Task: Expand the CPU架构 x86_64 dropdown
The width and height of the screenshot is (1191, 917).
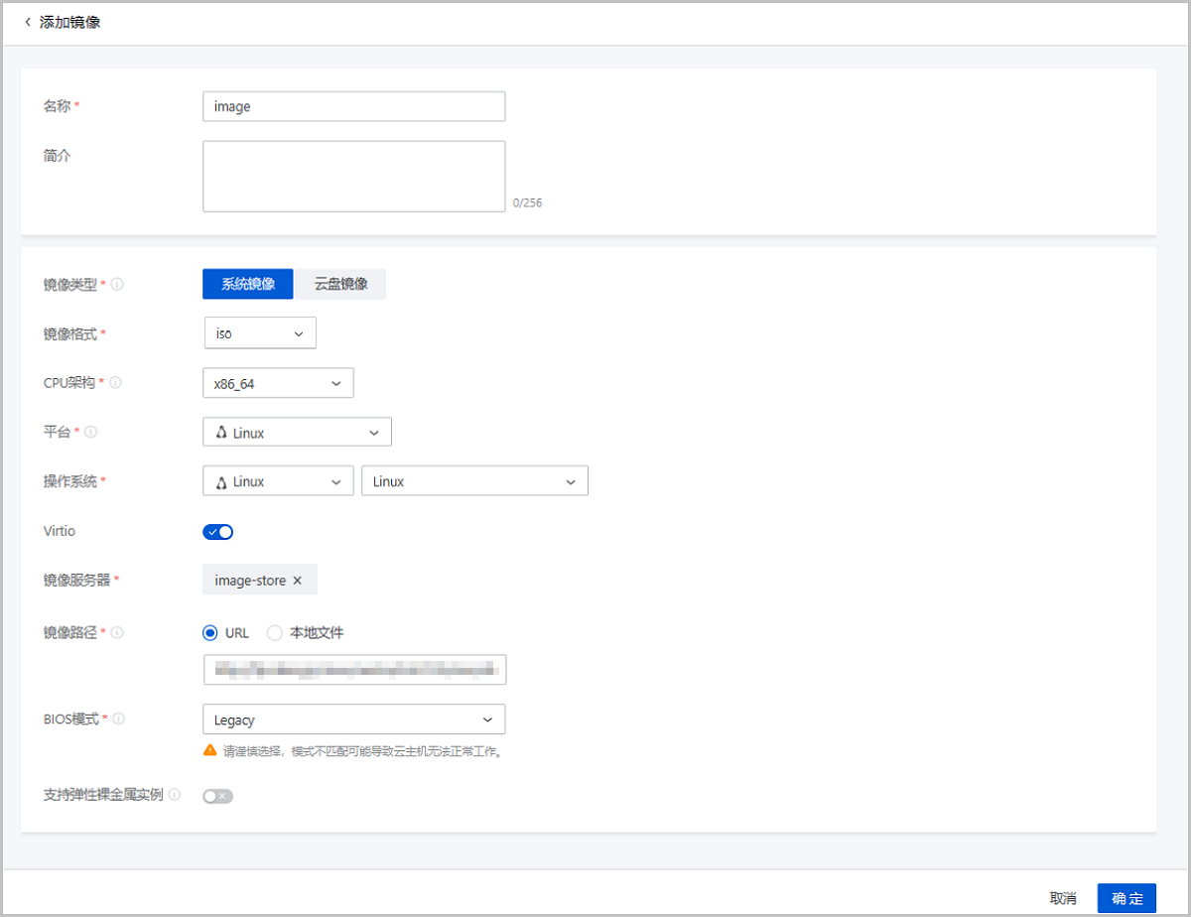Action: point(278,383)
